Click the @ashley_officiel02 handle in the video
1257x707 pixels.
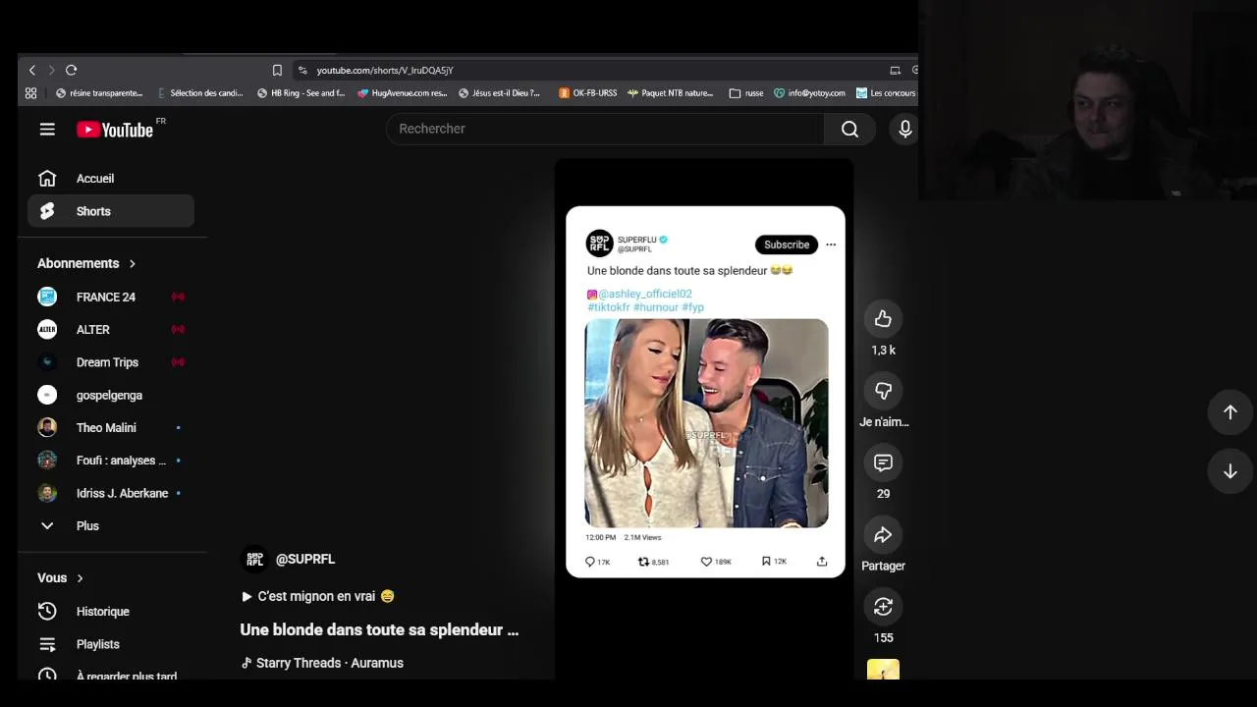click(x=644, y=294)
